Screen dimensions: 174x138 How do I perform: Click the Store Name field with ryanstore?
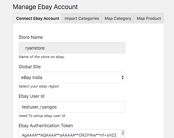(x=72, y=48)
